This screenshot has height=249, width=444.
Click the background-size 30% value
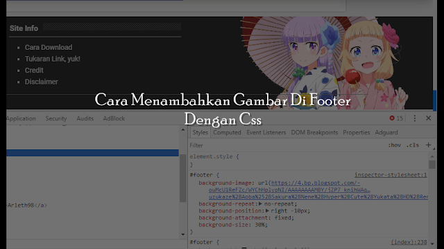[x=259, y=225]
